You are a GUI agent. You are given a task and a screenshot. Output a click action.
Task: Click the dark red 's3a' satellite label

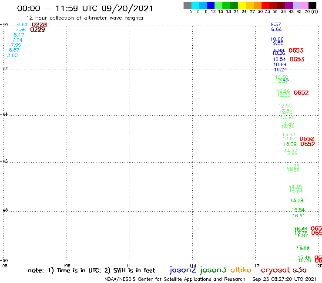coord(299,270)
